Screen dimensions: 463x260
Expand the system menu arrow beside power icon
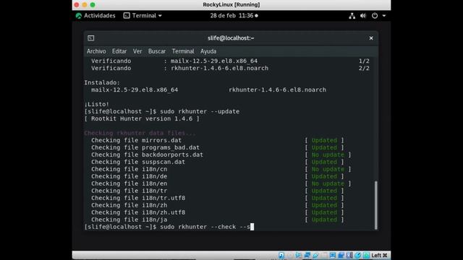pos(384,16)
